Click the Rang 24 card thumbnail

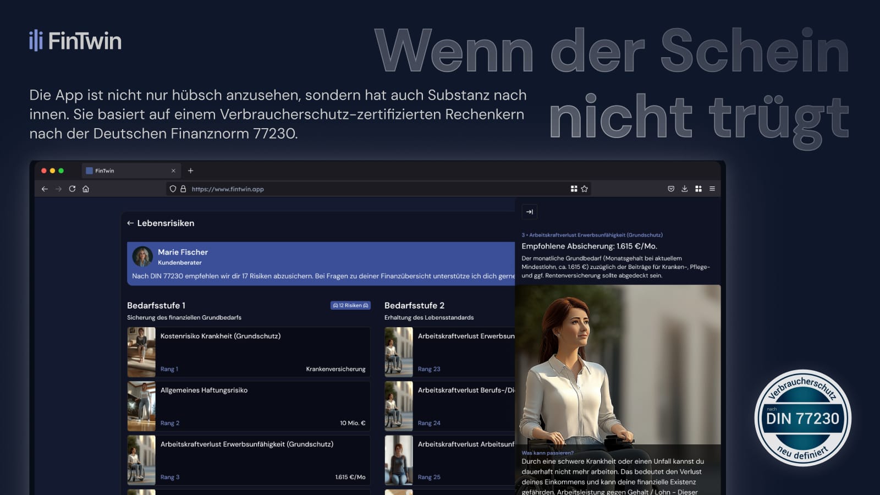(399, 406)
